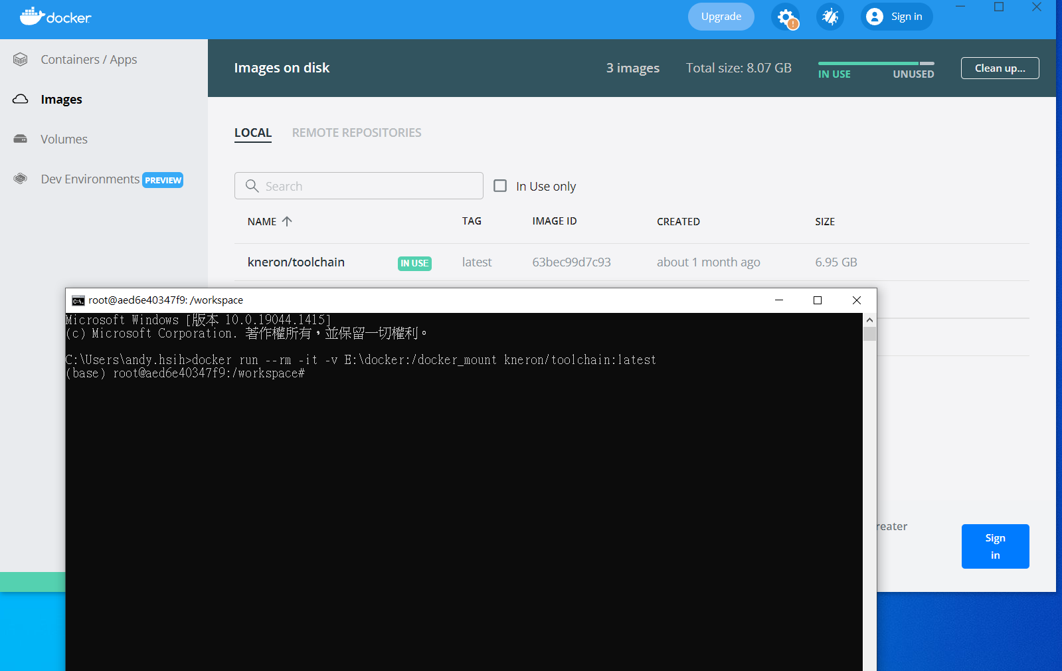Click the blue Sign in button at bottom
Image resolution: width=1062 pixels, height=671 pixels.
pos(996,546)
